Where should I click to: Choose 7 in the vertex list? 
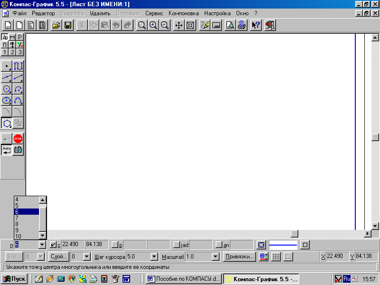point(27,218)
